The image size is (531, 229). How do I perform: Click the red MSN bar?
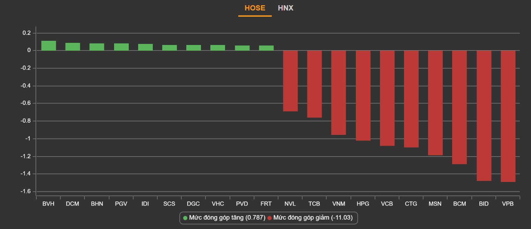(x=435, y=103)
